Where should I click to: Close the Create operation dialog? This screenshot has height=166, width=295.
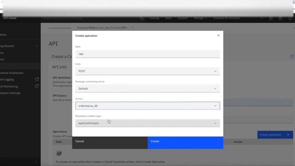click(x=218, y=36)
